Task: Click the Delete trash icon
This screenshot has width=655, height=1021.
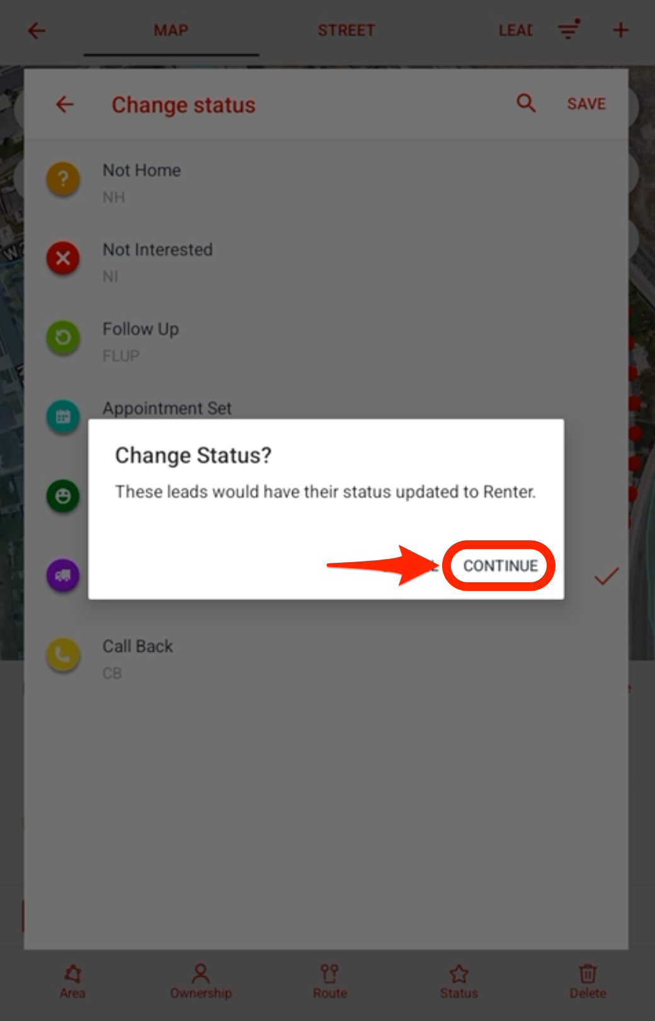Action: [x=588, y=981]
